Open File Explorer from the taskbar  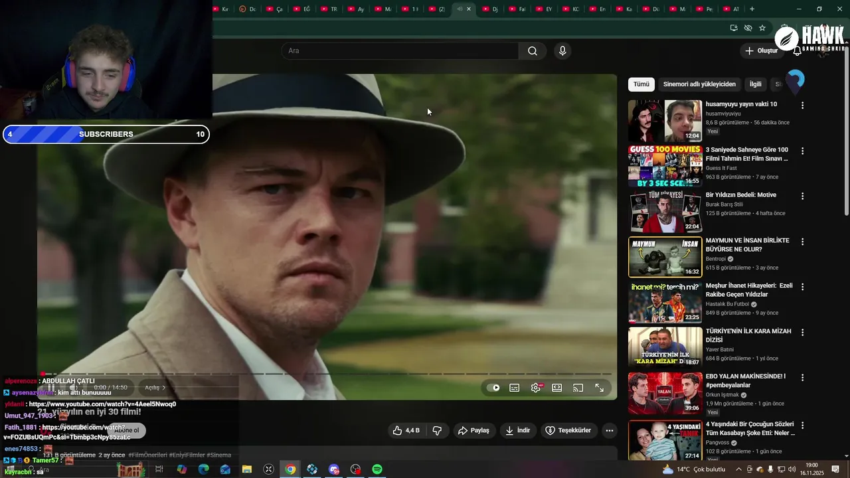[x=246, y=469]
